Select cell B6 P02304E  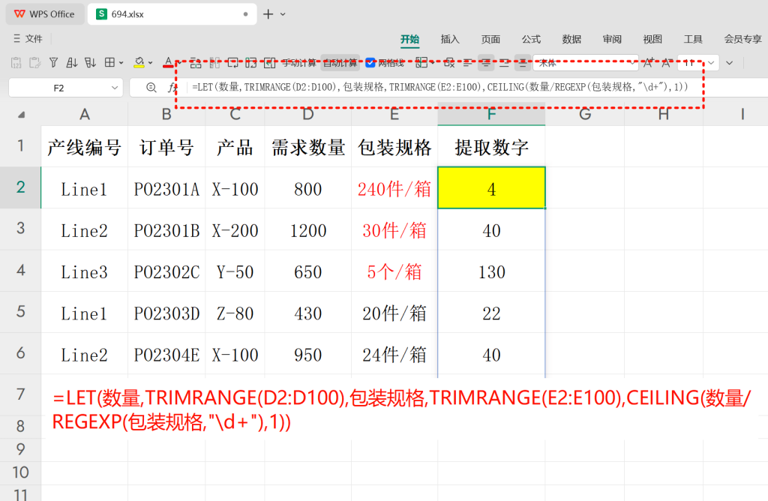click(x=166, y=354)
